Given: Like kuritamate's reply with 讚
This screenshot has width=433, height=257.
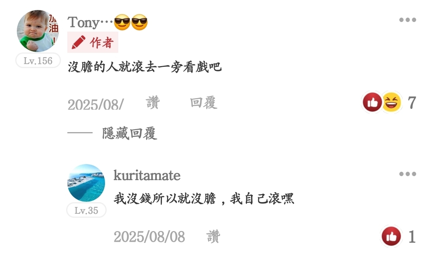Looking at the screenshot, I should click(x=213, y=237).
